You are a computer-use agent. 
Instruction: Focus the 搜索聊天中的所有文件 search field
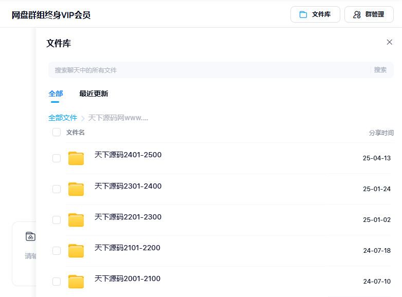[206, 70]
